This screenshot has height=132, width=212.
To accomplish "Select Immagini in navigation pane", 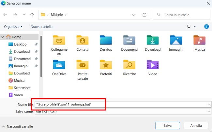I will pos(21,66).
